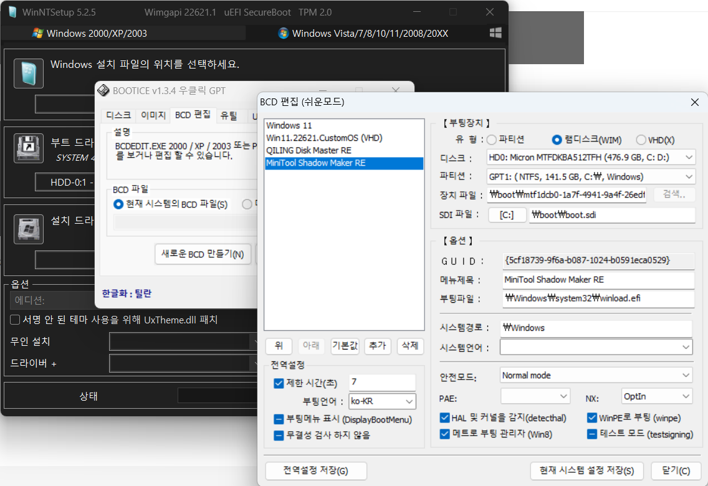The height and width of the screenshot is (486, 708).
Task: Click 전역설정 저장(G) button
Action: coord(315,470)
